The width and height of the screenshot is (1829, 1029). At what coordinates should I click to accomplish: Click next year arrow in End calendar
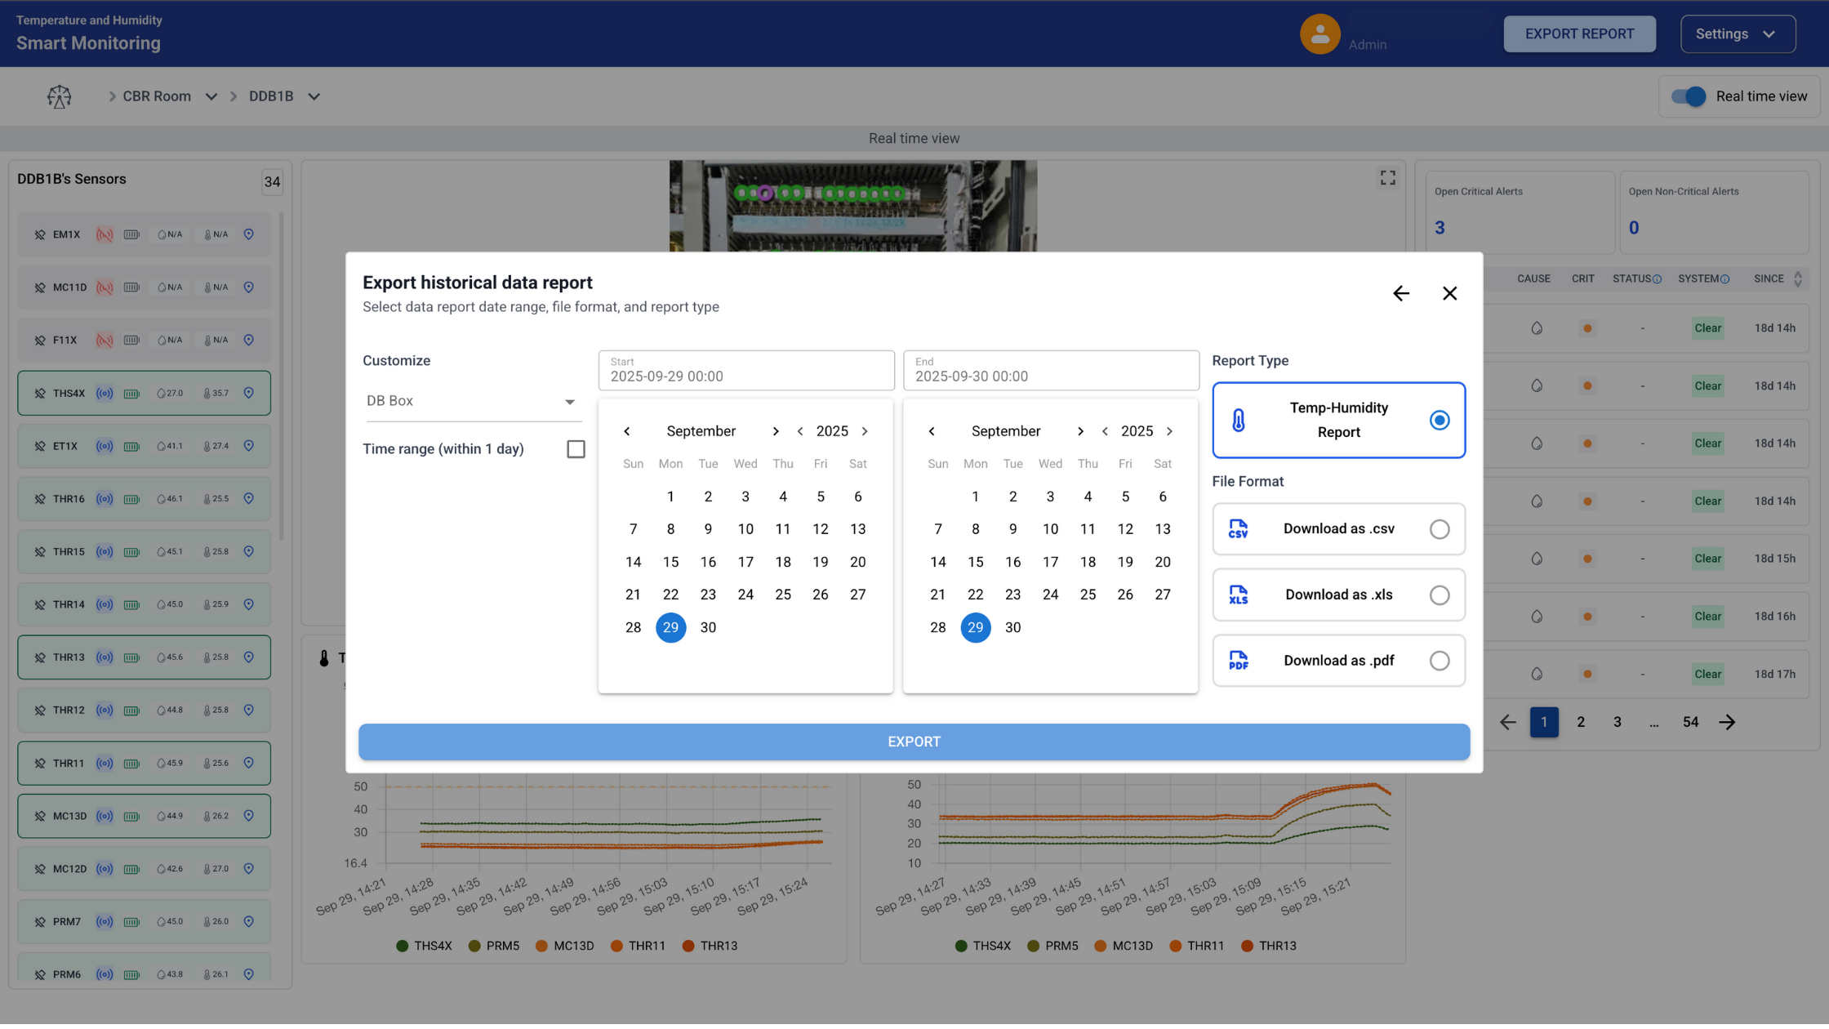click(x=1169, y=431)
